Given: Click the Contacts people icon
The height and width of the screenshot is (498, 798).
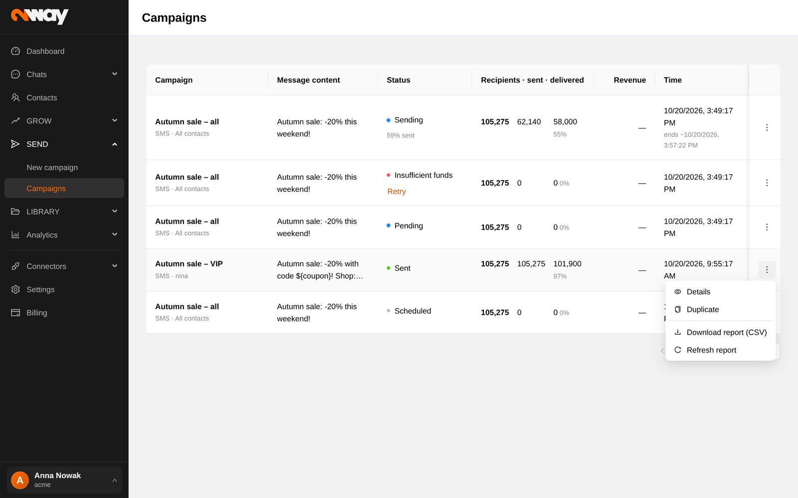Looking at the screenshot, I should click(x=15, y=98).
